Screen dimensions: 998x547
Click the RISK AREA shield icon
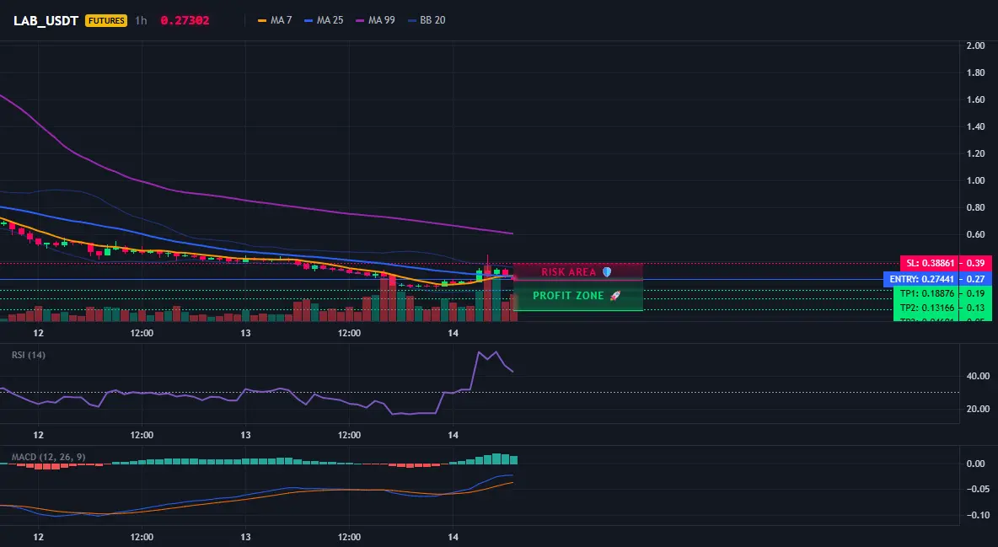(x=607, y=272)
